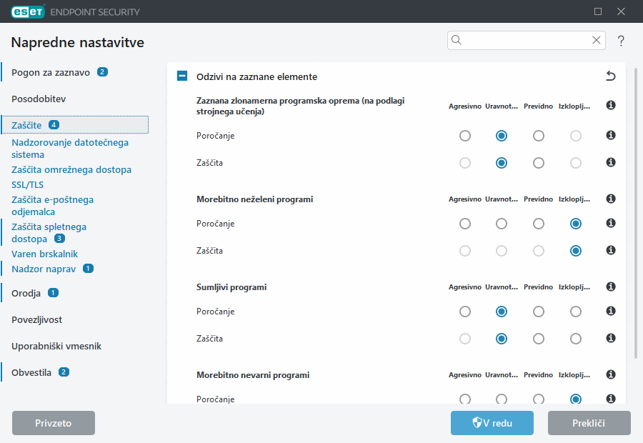
Task: Click the settings panel vertical scrollbar
Action: pos(635,214)
